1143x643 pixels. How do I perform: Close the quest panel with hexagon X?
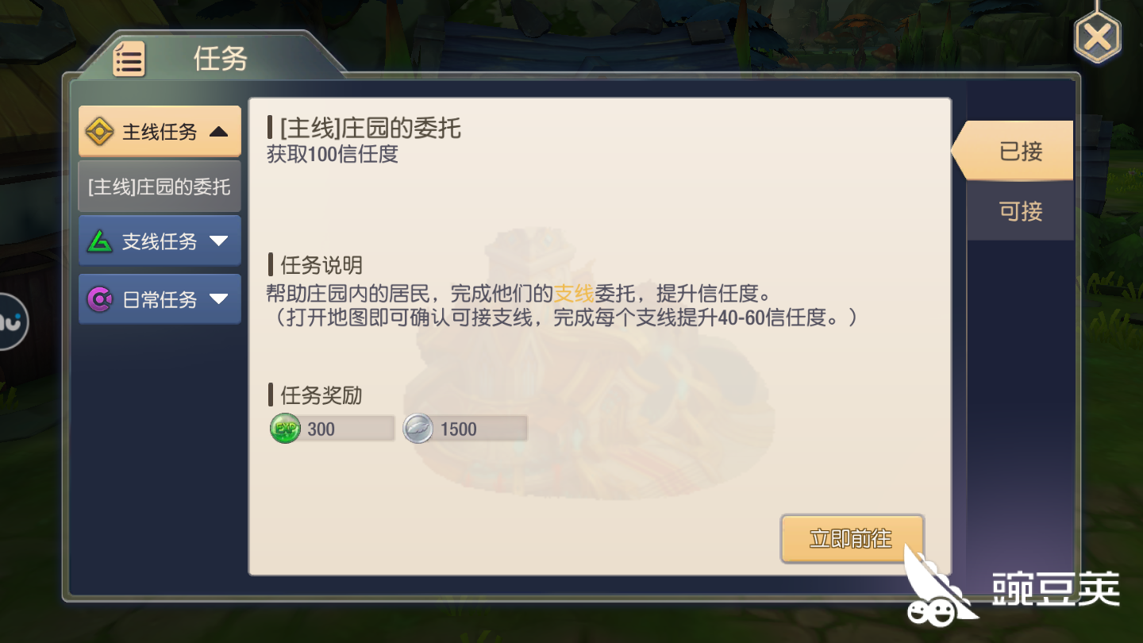click(x=1098, y=36)
